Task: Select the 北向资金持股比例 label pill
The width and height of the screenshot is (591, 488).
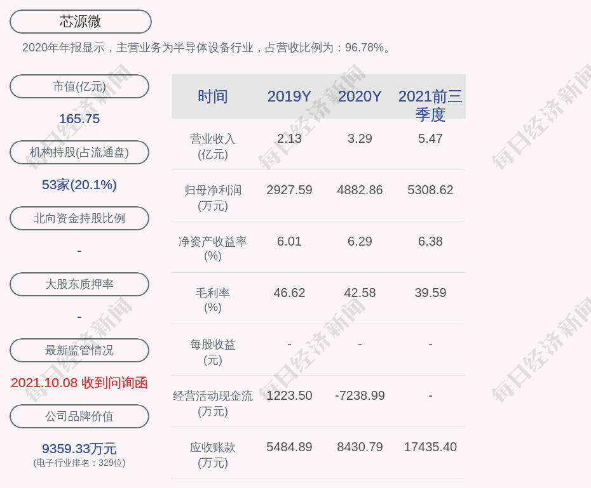Action: pos(79,218)
